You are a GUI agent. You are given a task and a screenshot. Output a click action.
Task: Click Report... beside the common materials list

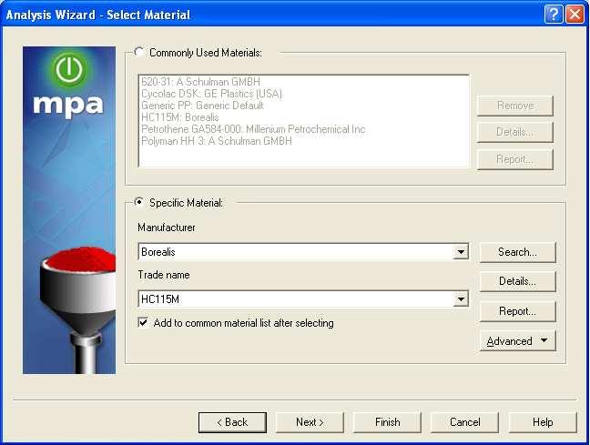tap(515, 159)
